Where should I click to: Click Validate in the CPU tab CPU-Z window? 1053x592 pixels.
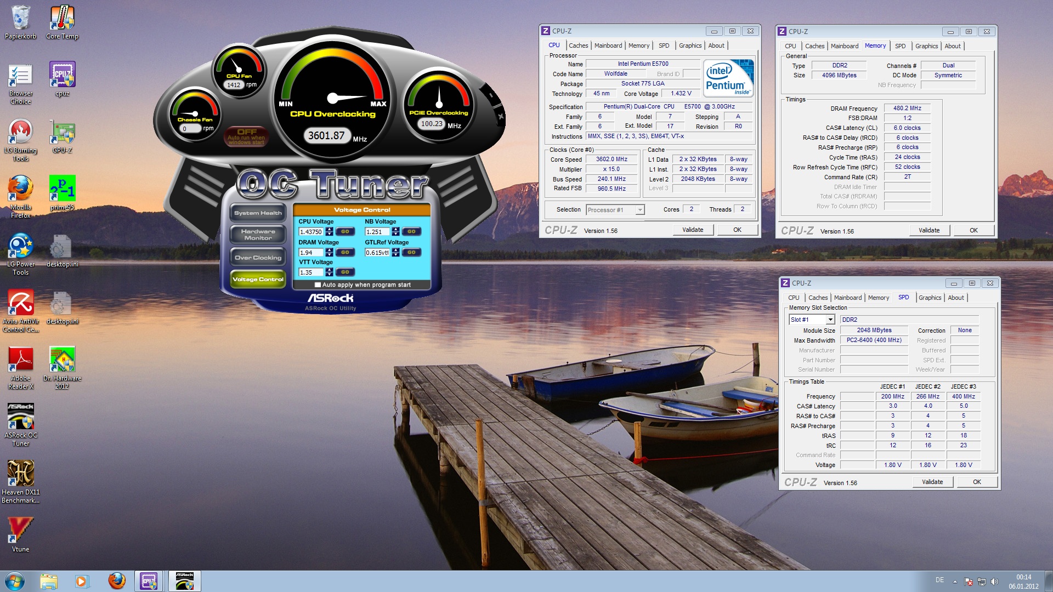click(693, 230)
